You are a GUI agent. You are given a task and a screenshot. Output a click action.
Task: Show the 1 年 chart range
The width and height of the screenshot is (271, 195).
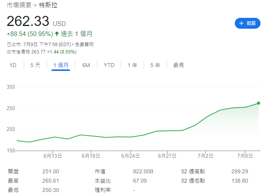coord(132,65)
